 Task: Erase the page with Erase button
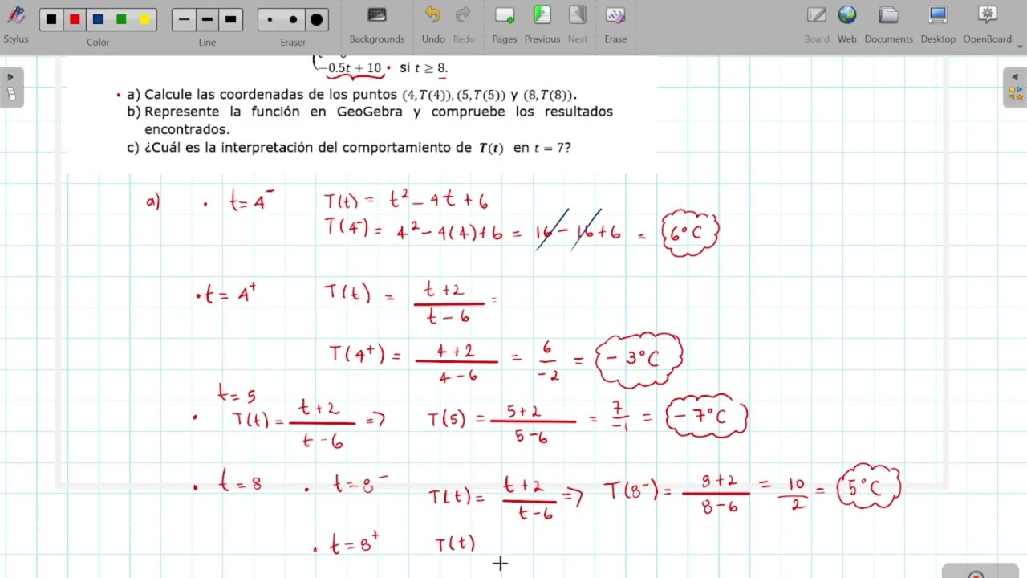click(615, 24)
